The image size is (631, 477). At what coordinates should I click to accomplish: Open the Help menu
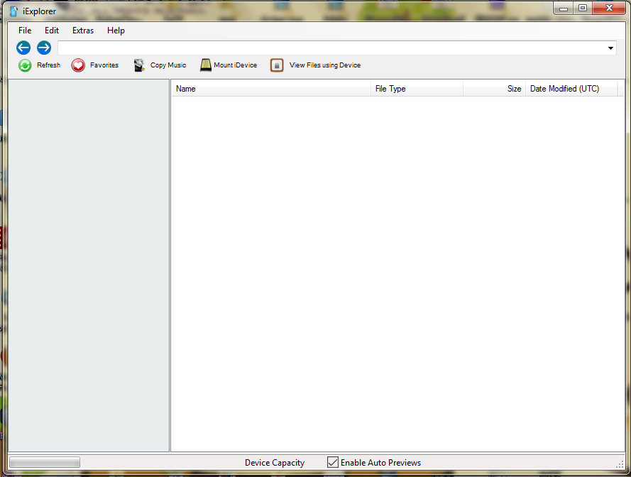point(116,31)
